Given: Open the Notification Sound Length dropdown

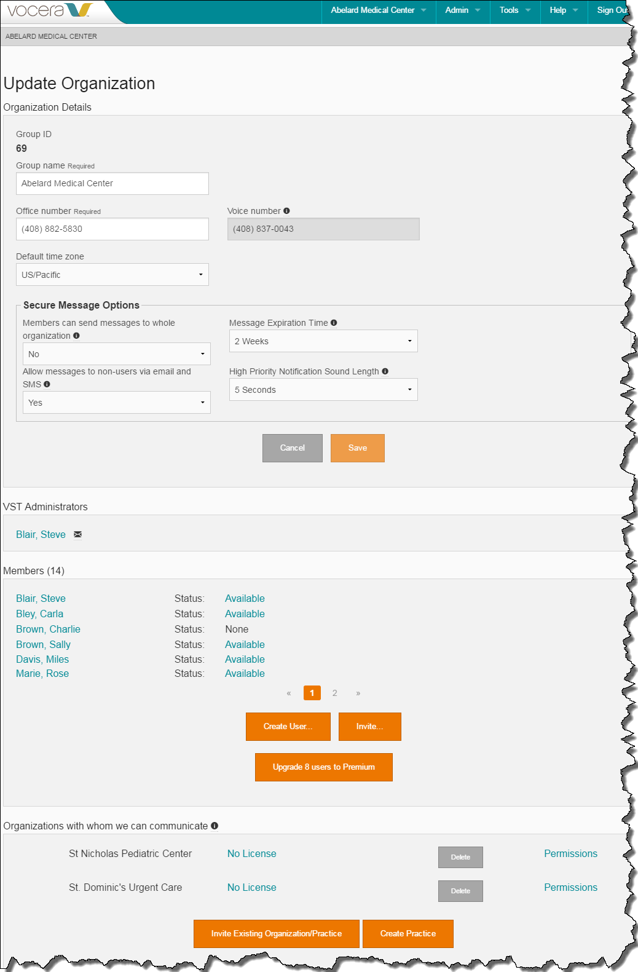Looking at the screenshot, I should [323, 390].
